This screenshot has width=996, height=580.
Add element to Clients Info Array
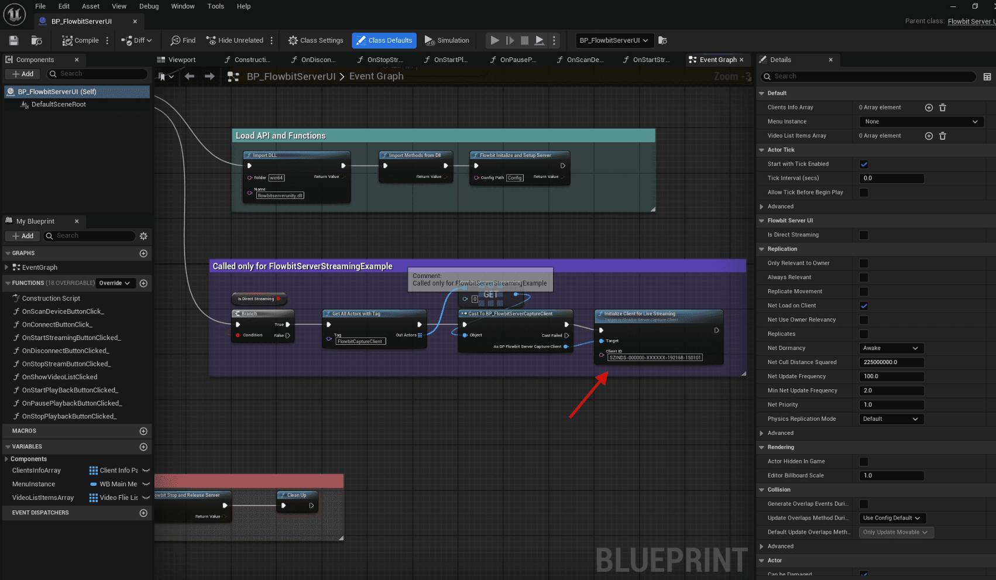click(x=929, y=108)
